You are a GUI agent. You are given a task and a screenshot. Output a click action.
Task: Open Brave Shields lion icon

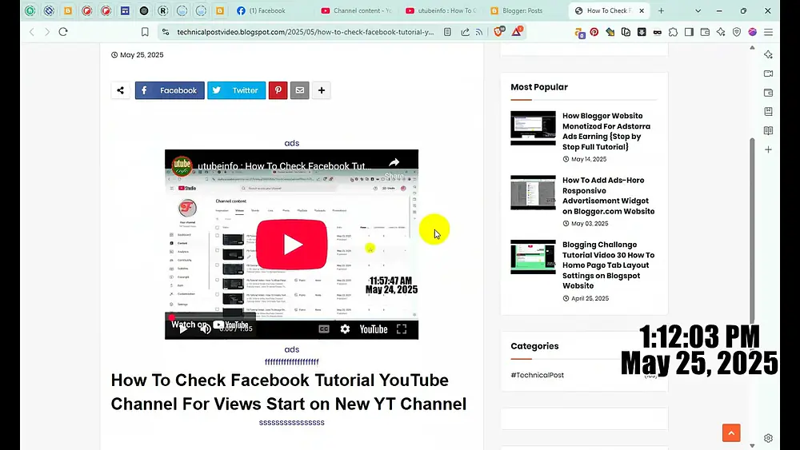[499, 32]
